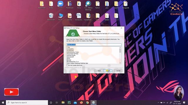Open the Temp folder on desktop

pos(79,5)
